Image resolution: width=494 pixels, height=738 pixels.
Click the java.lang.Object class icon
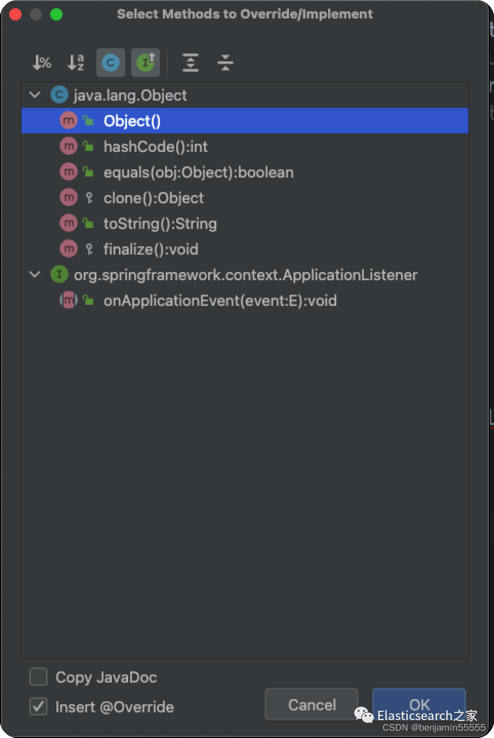click(59, 95)
